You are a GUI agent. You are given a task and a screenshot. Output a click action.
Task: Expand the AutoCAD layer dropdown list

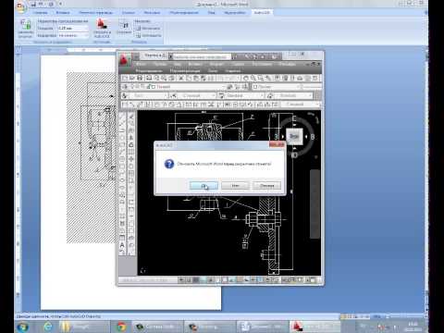tap(224, 87)
